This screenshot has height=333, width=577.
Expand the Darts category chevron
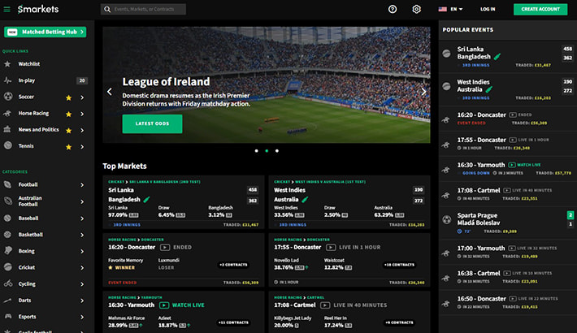point(82,301)
